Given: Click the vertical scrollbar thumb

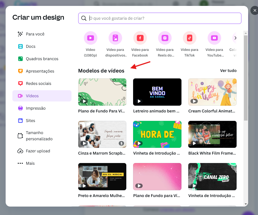Looking at the screenshot, I should pyautogui.click(x=246, y=78).
